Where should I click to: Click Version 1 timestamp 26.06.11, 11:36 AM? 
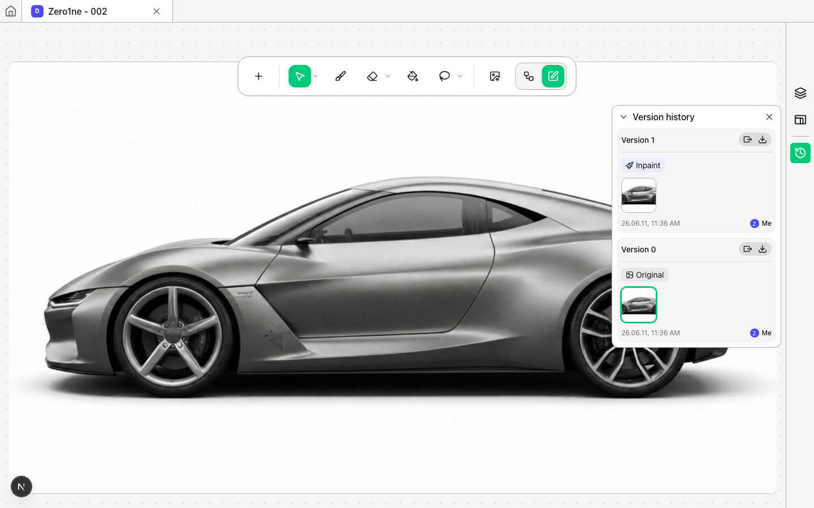coord(651,224)
